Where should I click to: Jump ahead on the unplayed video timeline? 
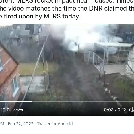(83, 101)
